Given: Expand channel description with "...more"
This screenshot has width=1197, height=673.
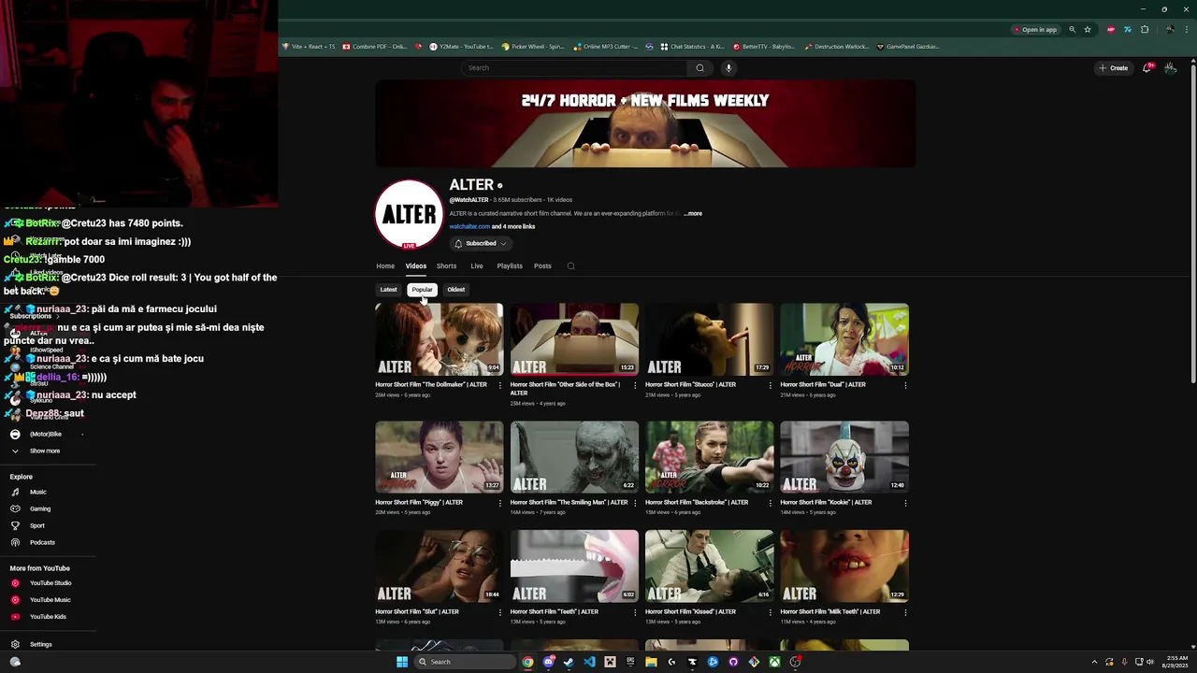Looking at the screenshot, I should pos(693,213).
